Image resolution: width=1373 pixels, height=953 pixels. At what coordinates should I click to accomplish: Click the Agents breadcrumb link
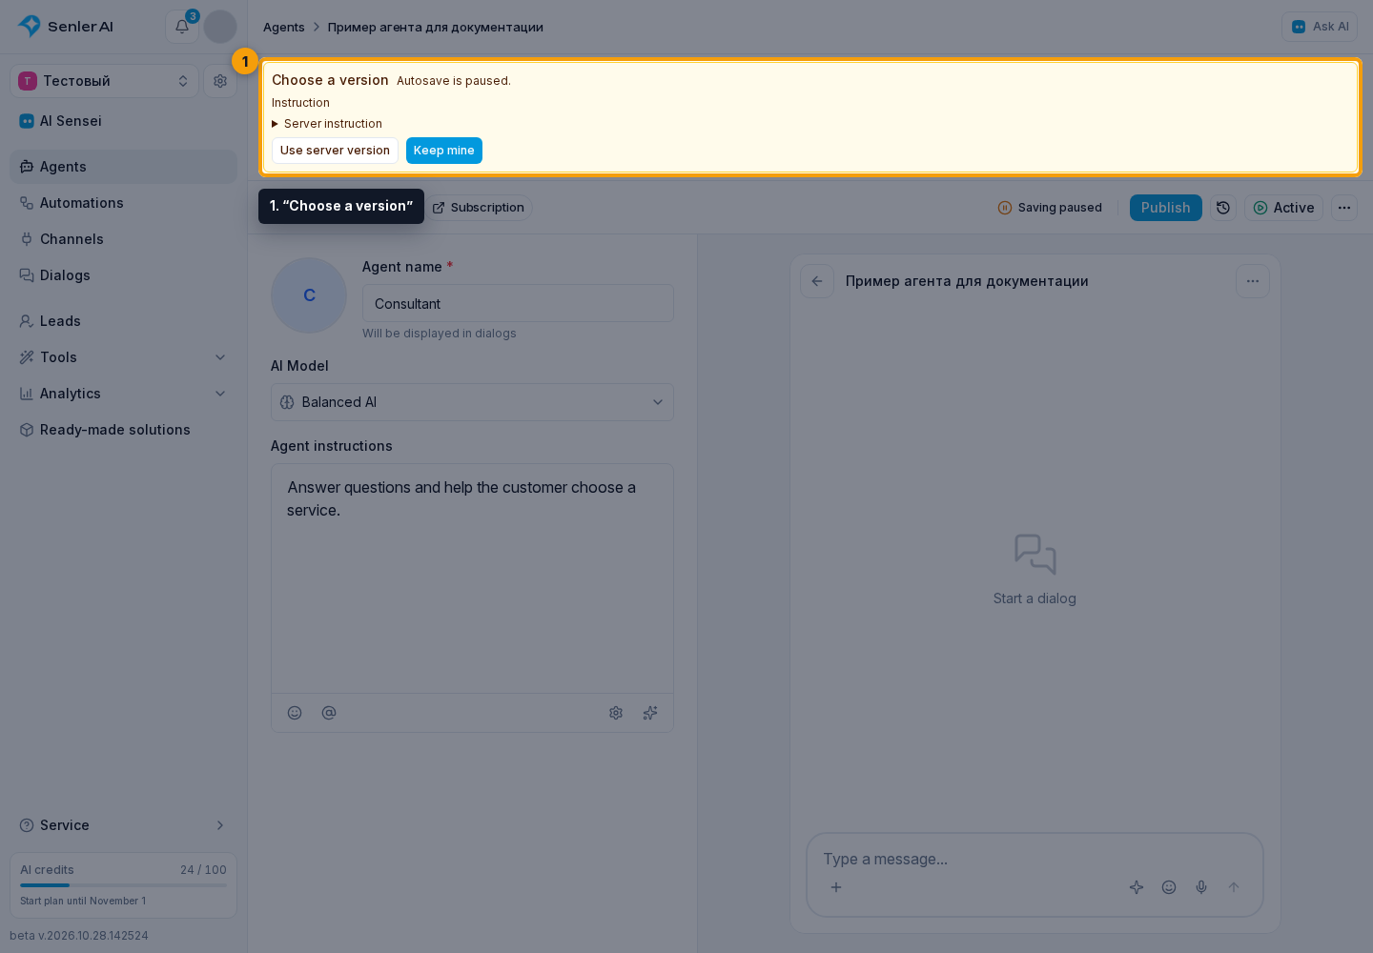[284, 27]
